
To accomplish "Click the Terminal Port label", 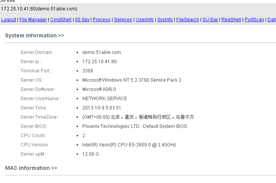I will pyautogui.click(x=36, y=71).
